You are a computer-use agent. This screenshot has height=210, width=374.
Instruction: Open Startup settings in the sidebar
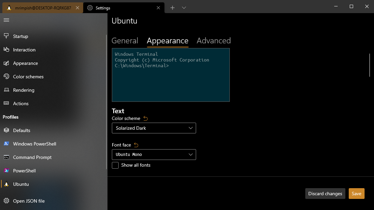(21, 36)
